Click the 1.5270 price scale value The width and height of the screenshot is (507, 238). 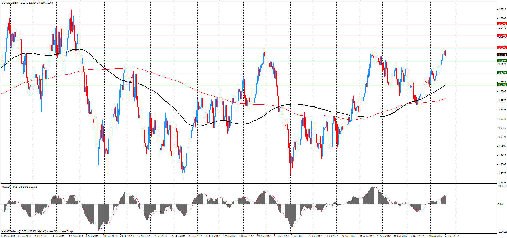pos(502,174)
